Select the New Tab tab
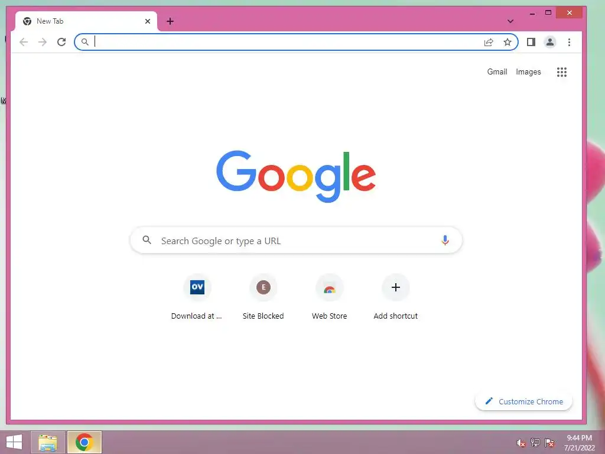 pyautogui.click(x=86, y=21)
